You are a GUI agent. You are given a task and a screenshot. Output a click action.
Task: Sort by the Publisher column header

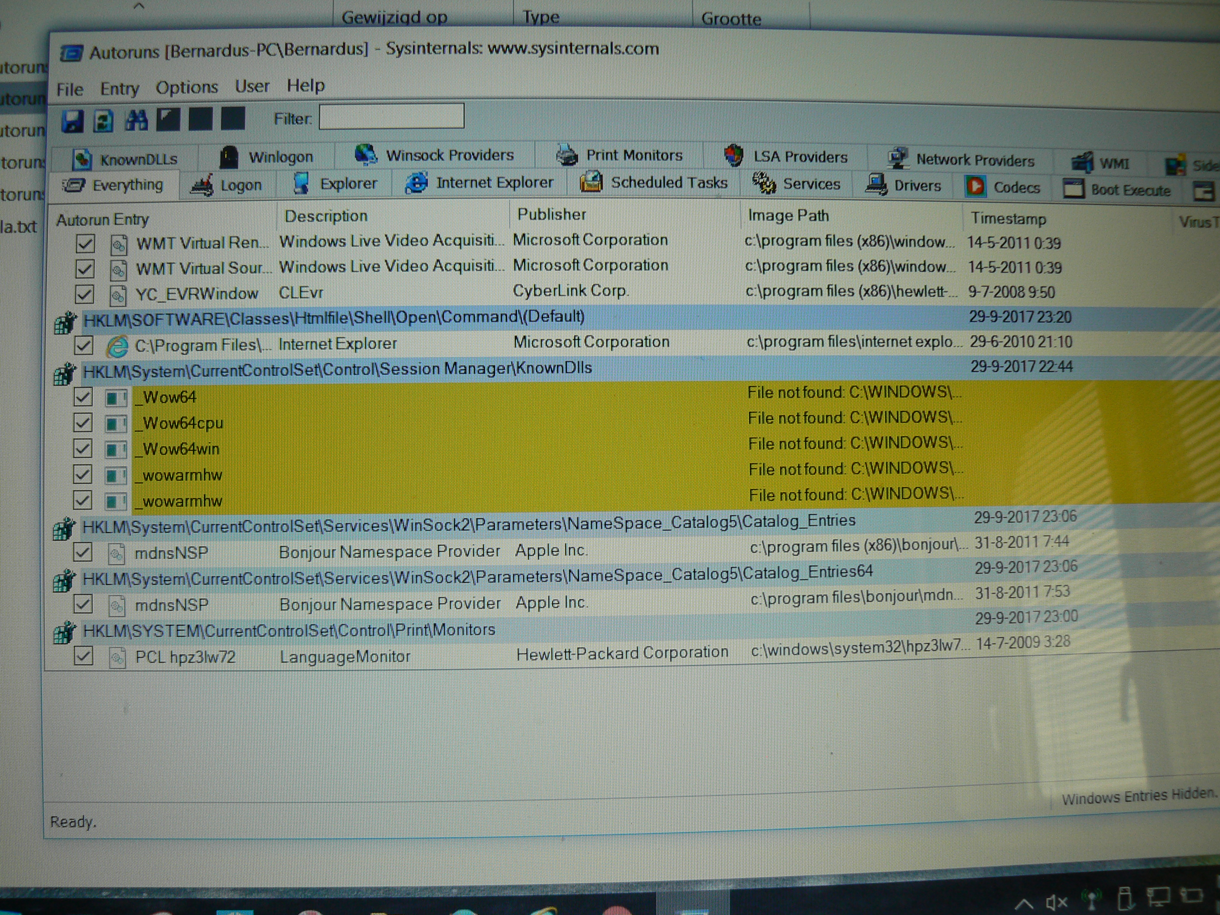coord(552,214)
